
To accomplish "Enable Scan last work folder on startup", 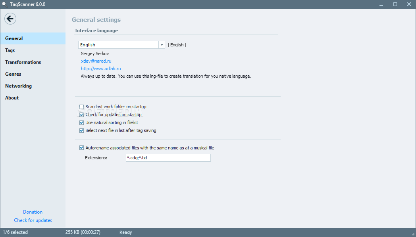I will point(81,107).
